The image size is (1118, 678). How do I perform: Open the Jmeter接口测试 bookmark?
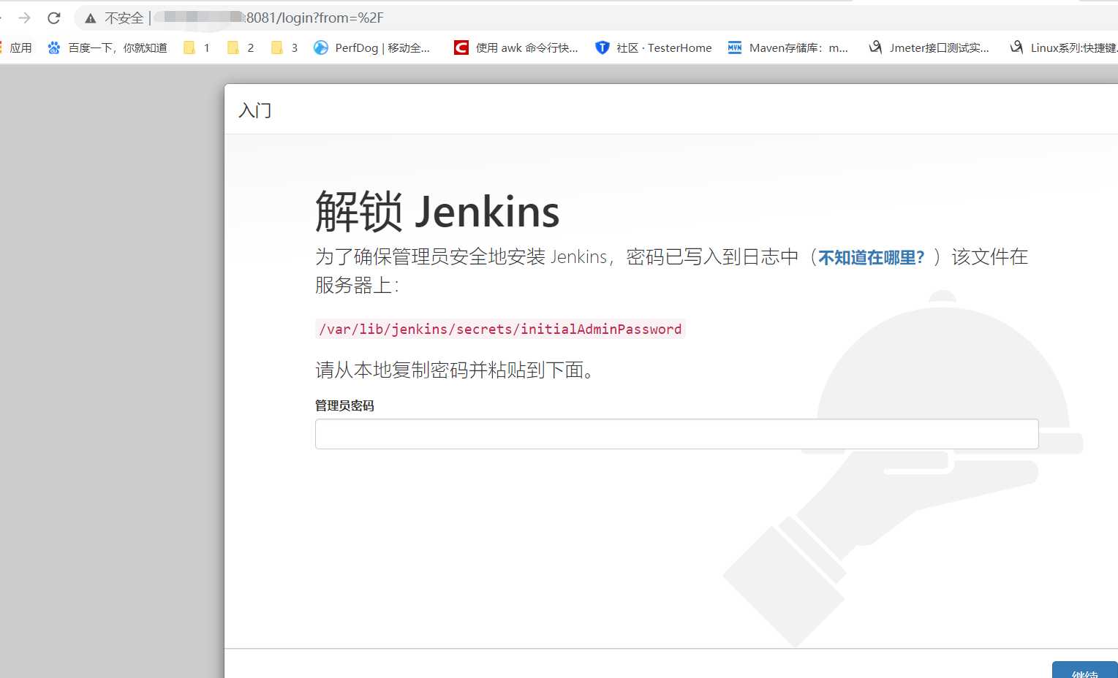coord(929,47)
